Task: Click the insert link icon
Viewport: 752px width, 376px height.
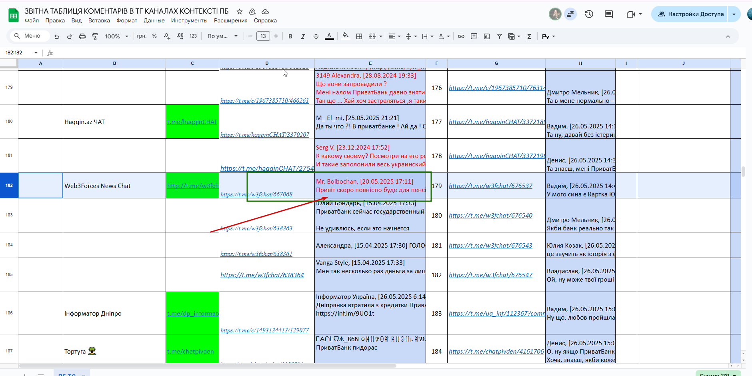Action: point(461,36)
